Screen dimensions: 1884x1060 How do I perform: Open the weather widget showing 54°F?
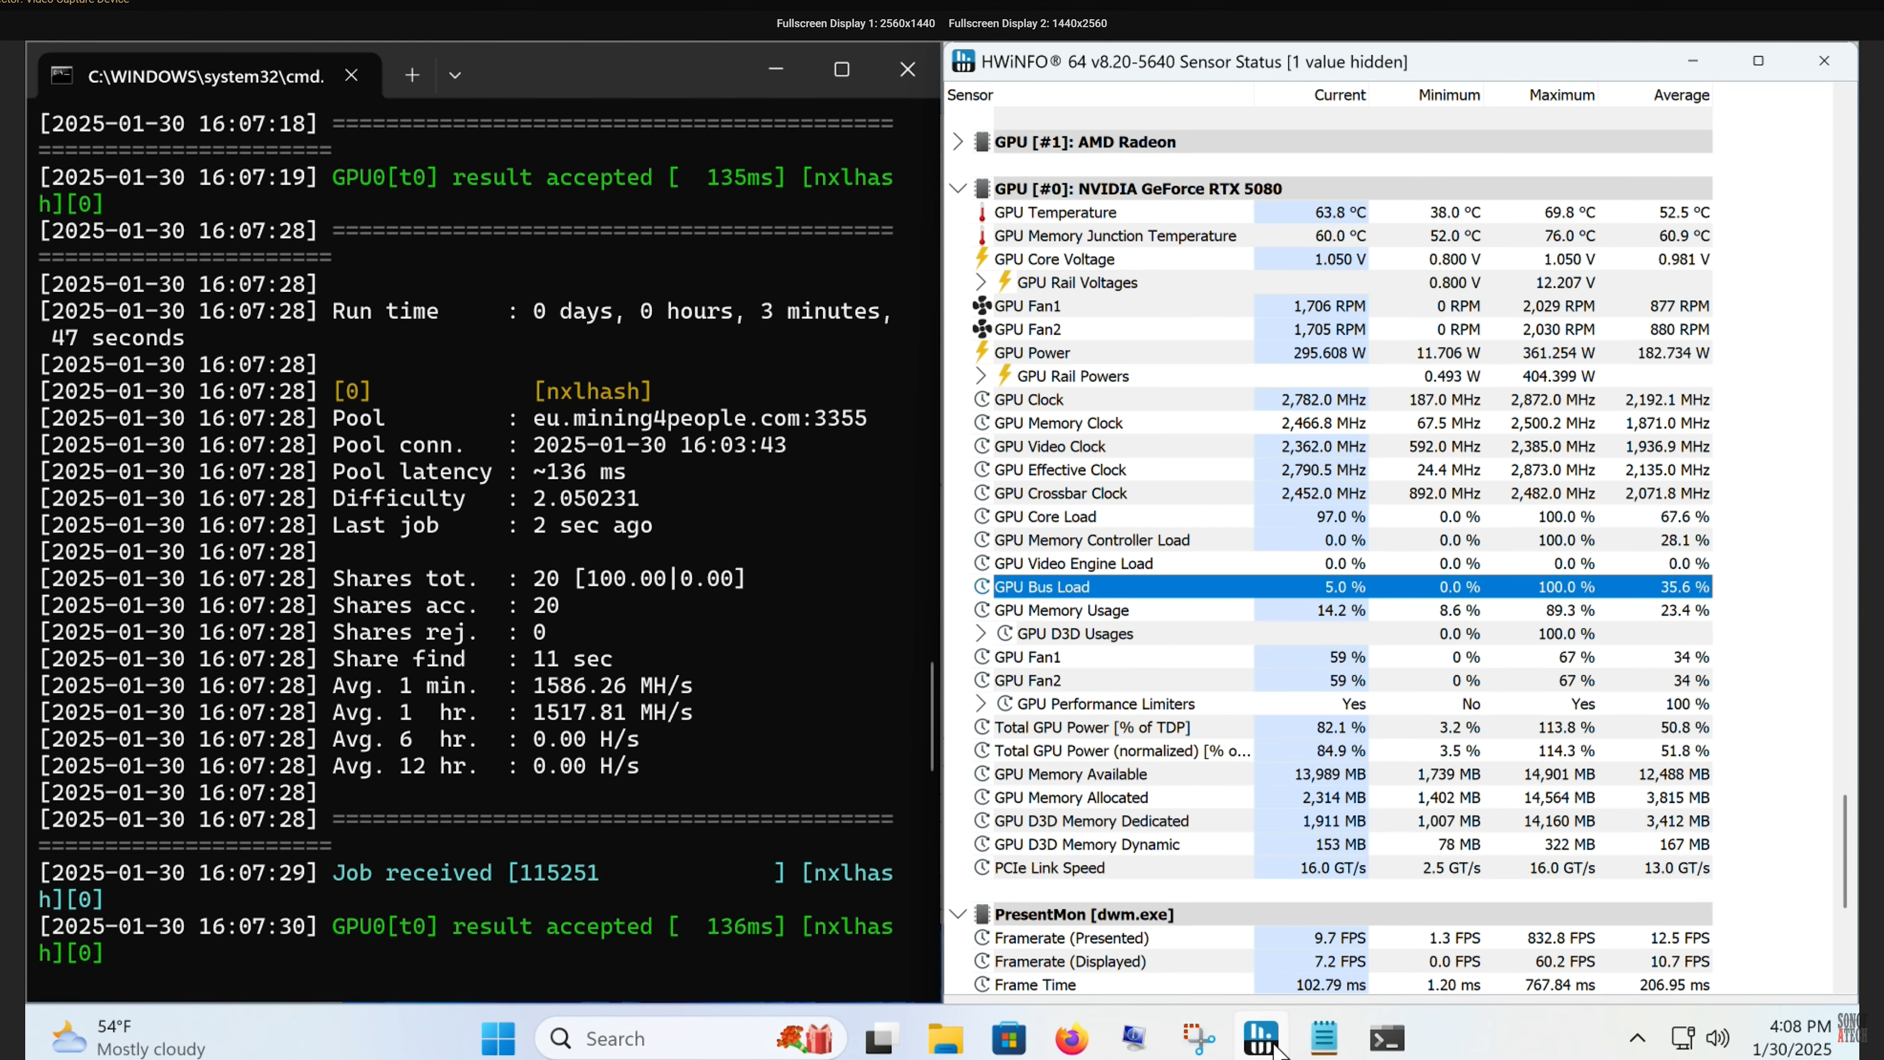point(129,1038)
